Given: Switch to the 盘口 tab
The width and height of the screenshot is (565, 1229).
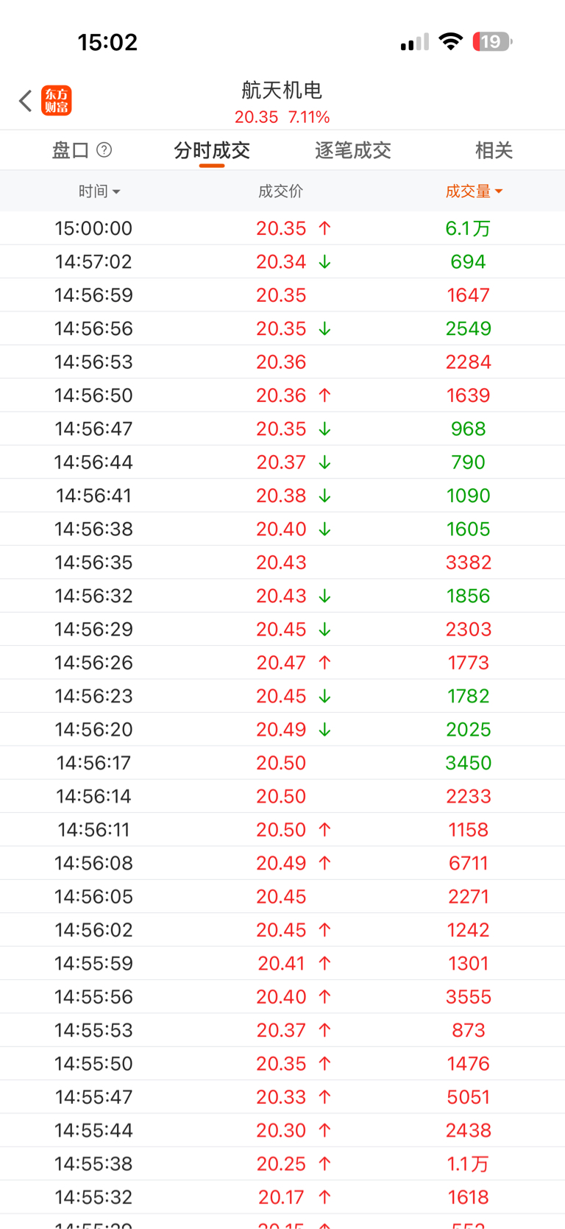Looking at the screenshot, I should [x=71, y=151].
